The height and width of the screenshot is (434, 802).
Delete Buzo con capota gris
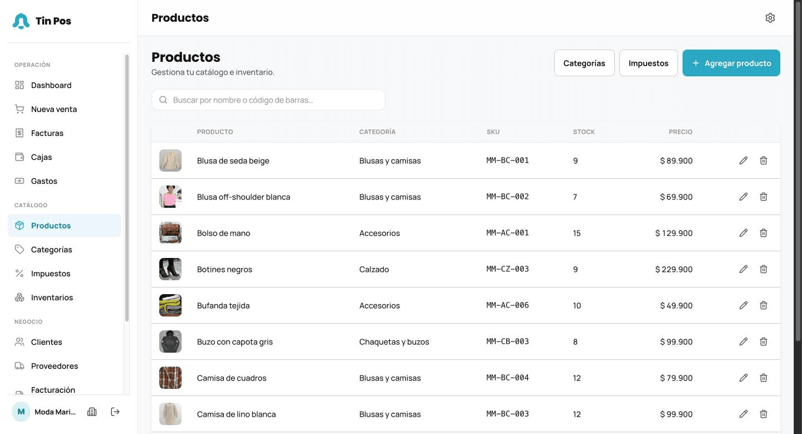(x=764, y=342)
